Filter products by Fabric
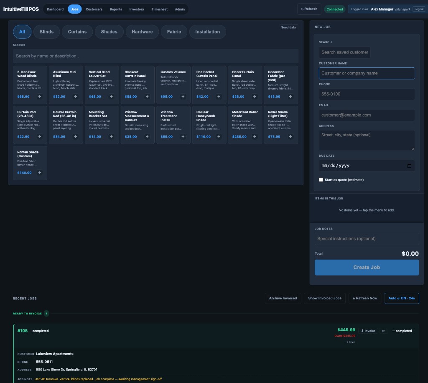 tap(174, 32)
